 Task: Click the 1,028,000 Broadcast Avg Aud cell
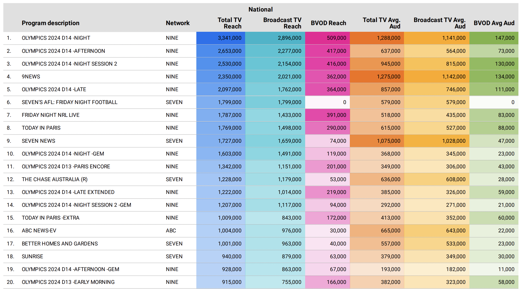(437, 141)
